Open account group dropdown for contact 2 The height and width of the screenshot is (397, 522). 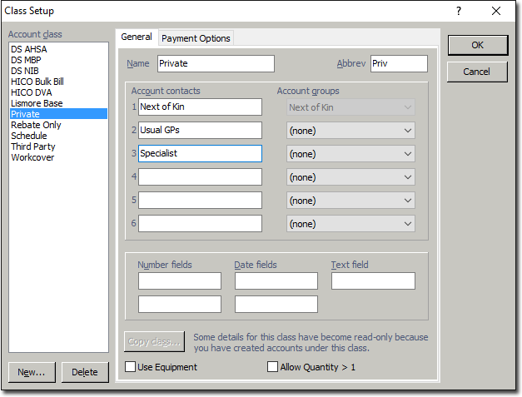coord(350,131)
